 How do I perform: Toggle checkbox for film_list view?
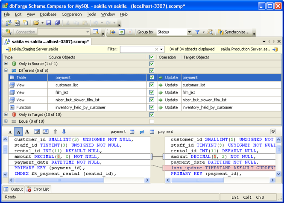[152, 92]
